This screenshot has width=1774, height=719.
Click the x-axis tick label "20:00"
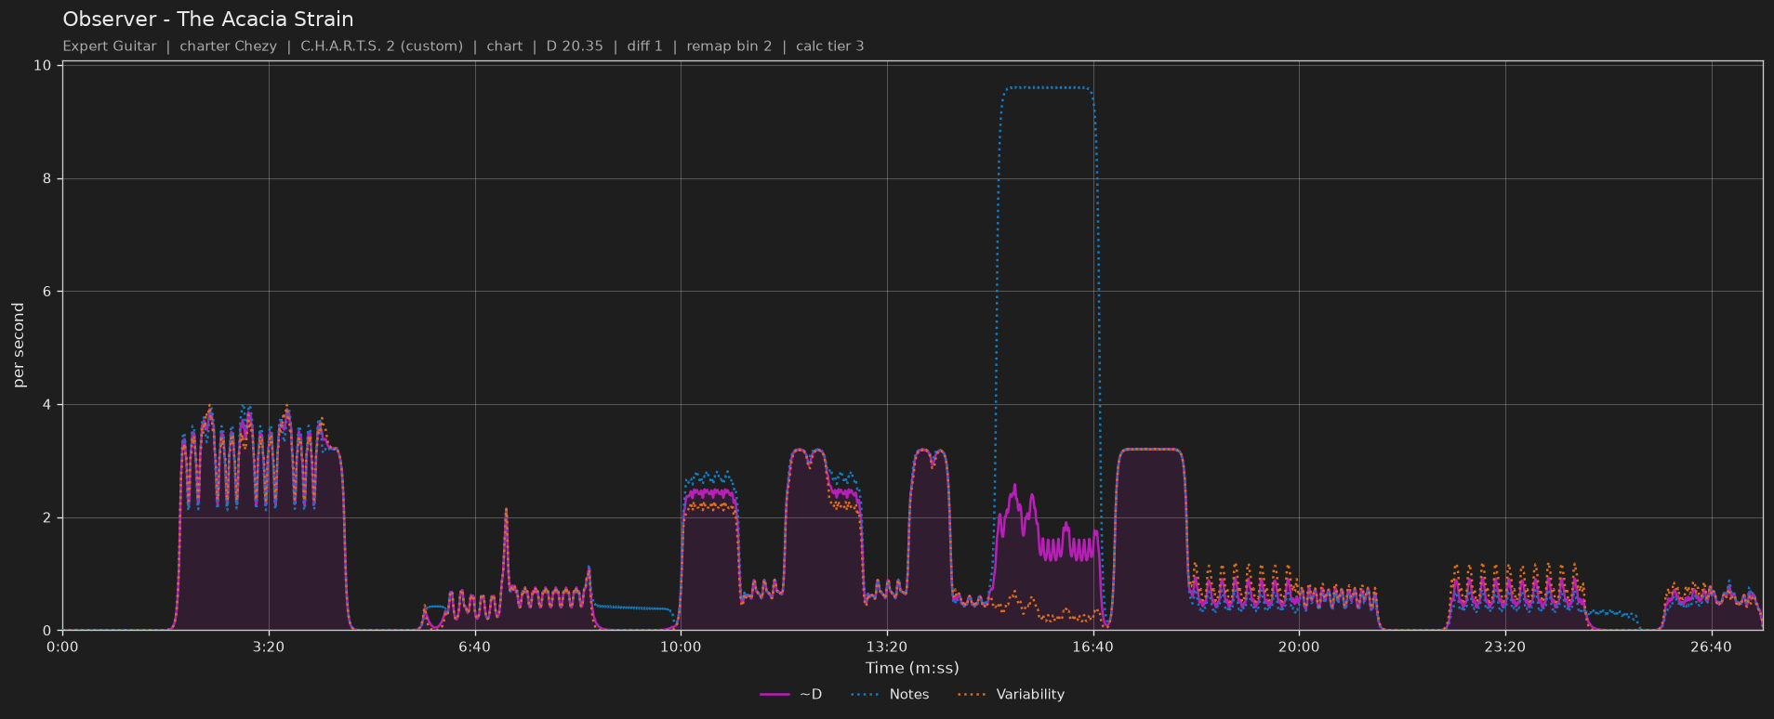click(x=1299, y=647)
